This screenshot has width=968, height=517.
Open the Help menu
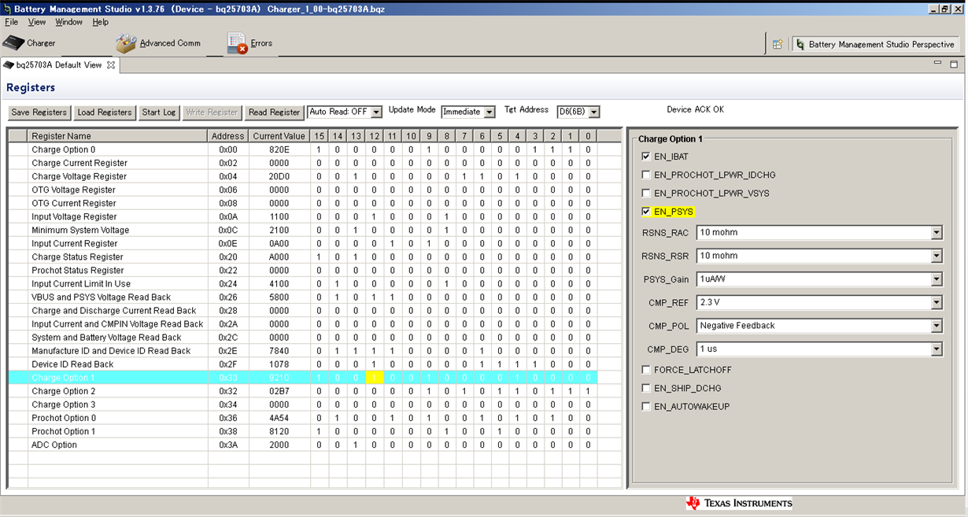click(101, 22)
